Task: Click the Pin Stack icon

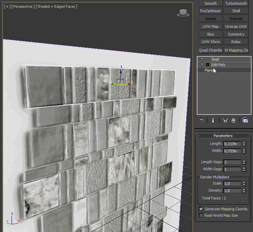Action: pyautogui.click(x=201, y=120)
